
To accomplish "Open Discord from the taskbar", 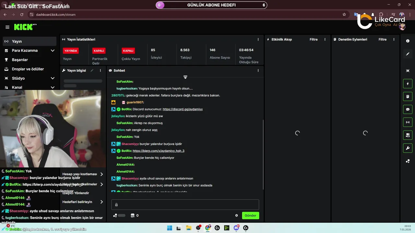I will coord(236,228).
